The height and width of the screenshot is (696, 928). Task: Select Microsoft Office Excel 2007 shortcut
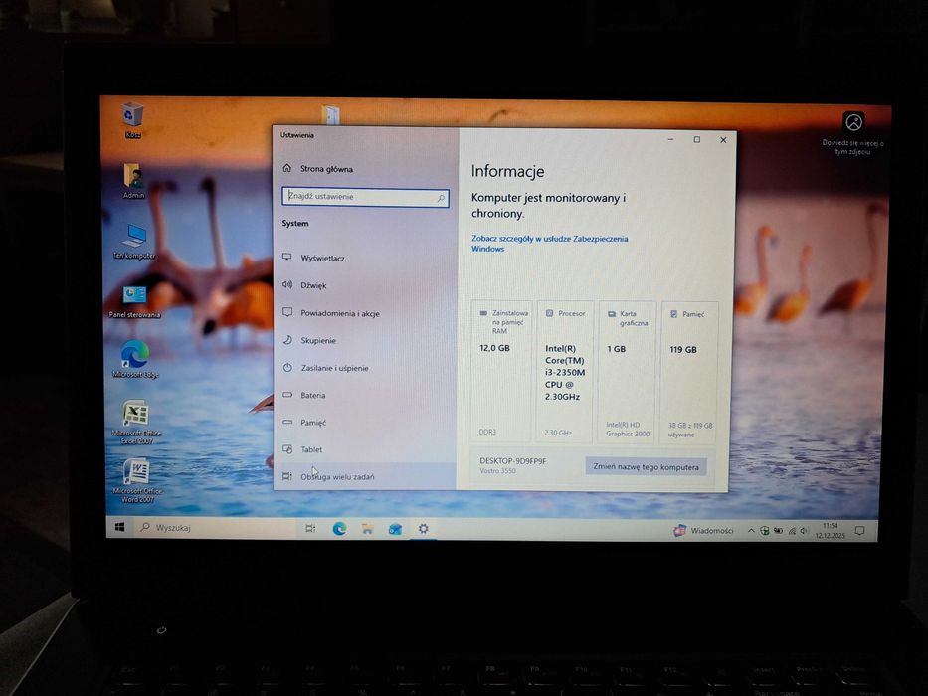click(136, 422)
